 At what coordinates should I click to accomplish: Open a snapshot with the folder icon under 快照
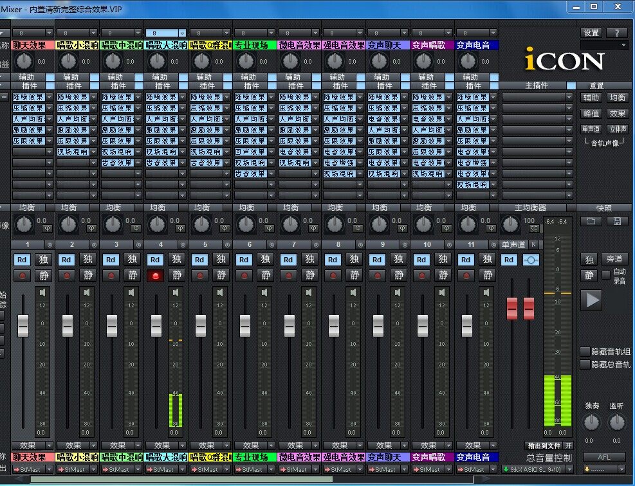tap(591, 221)
